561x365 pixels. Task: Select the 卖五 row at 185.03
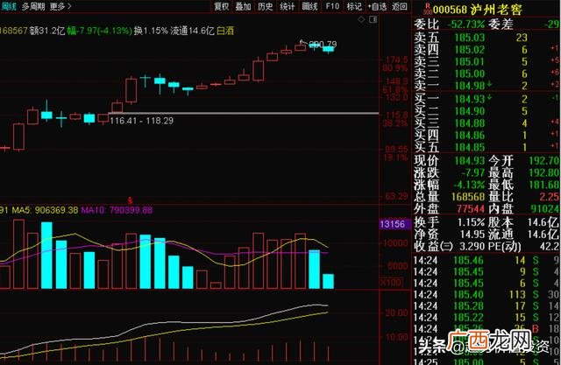[486, 38]
